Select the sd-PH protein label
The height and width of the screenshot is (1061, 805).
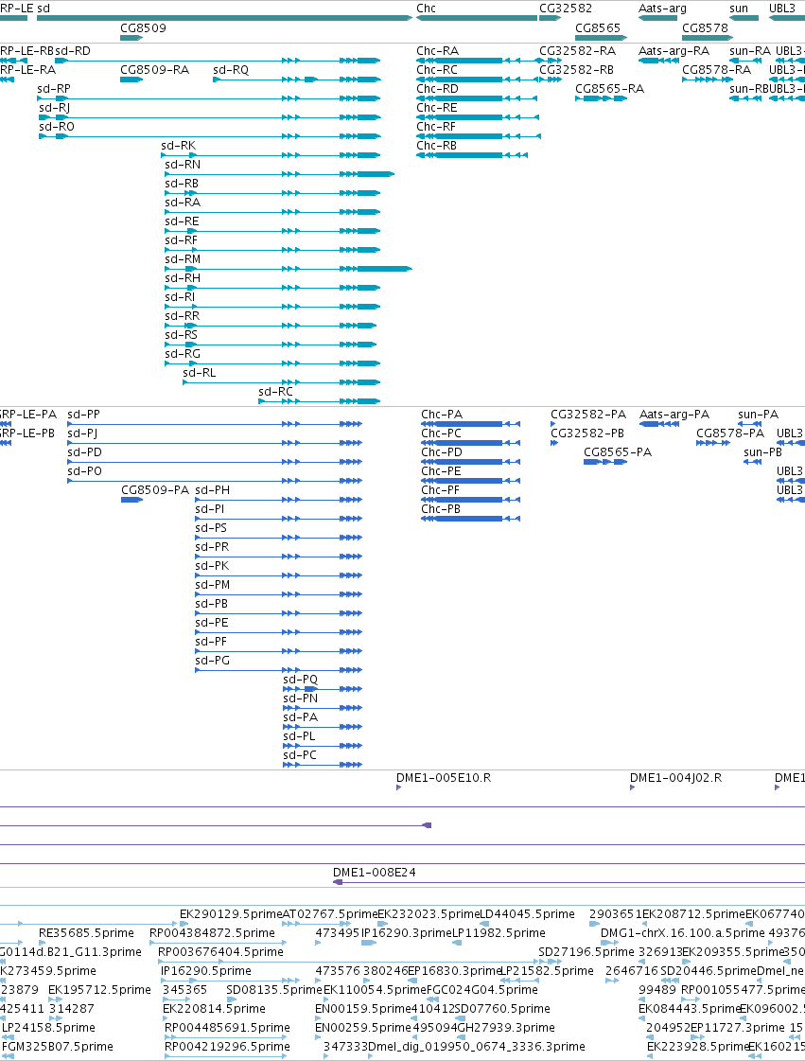pos(213,490)
